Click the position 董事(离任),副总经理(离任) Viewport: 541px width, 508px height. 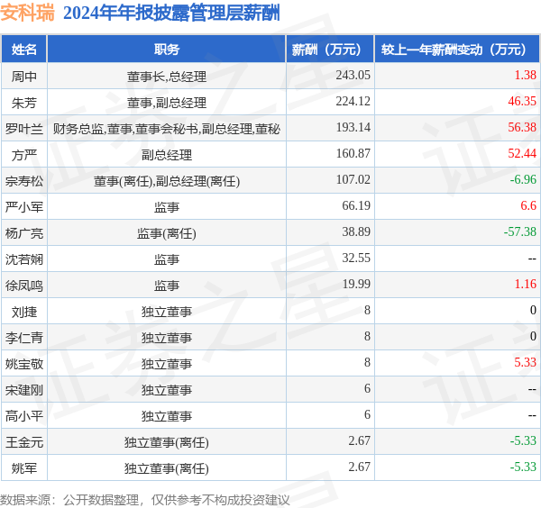tap(166, 181)
